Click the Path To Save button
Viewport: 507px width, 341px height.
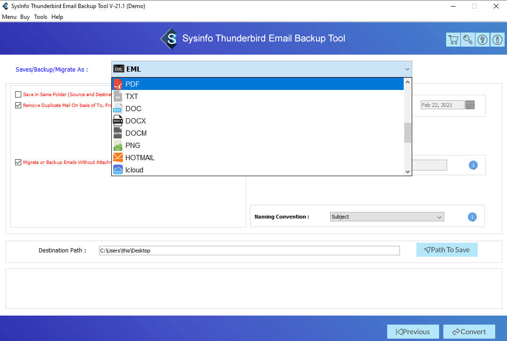tap(447, 250)
